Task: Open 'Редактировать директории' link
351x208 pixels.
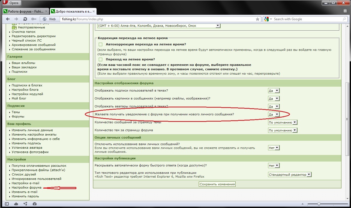Action: (x=34, y=36)
